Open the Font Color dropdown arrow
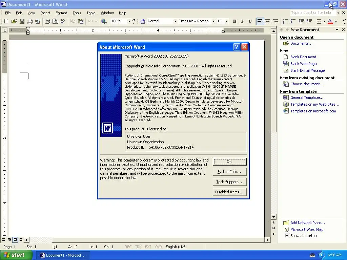Screen dimensions: 347x260 [x=336, y=21]
